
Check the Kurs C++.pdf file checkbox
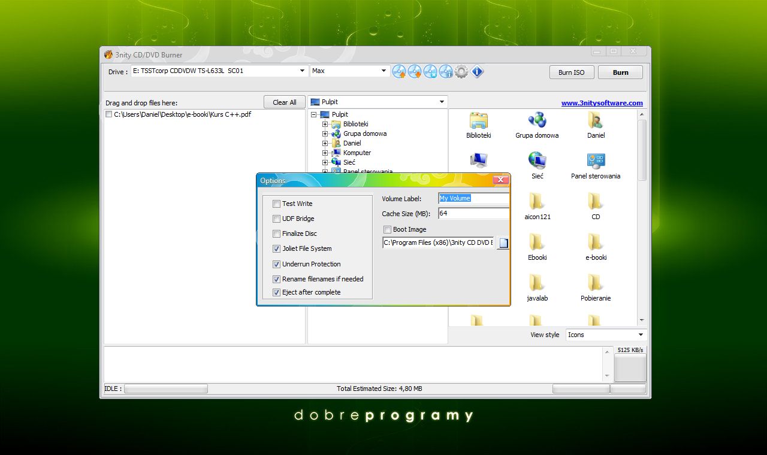[108, 114]
